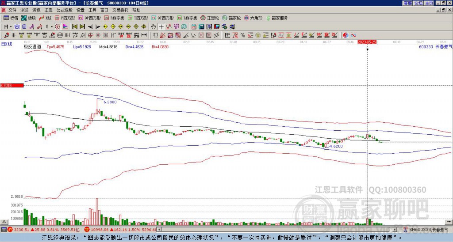Click the 3230.51 index status value
The width and height of the screenshot is (453, 242).
[x=21, y=230]
